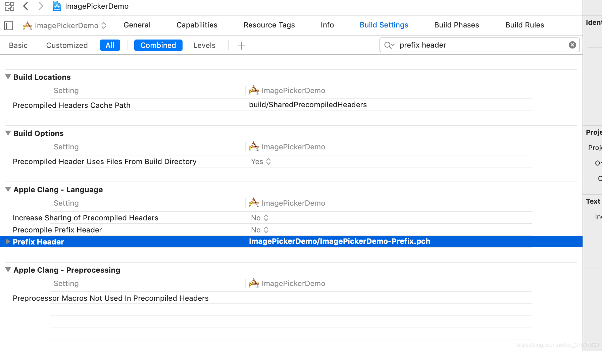Expand the Prefix Header row triangle
This screenshot has height=351, width=602.
point(8,241)
